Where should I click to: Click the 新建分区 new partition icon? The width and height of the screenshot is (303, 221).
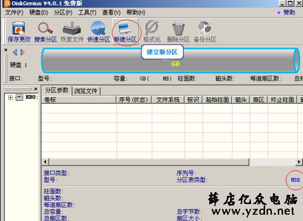(x=125, y=32)
